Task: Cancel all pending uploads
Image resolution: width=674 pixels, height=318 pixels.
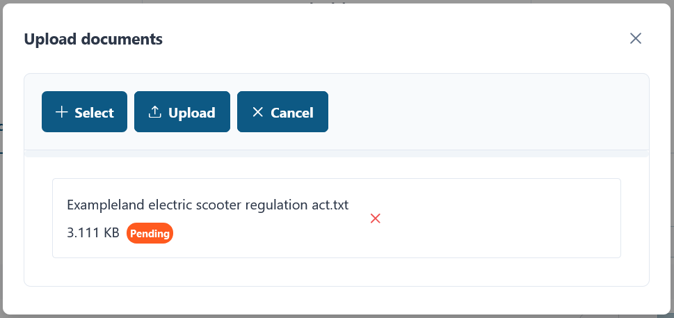Action: pos(282,112)
